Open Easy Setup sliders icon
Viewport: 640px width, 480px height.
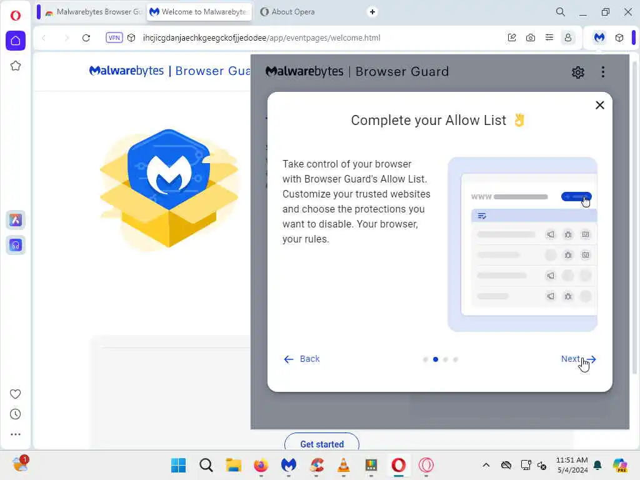(549, 37)
